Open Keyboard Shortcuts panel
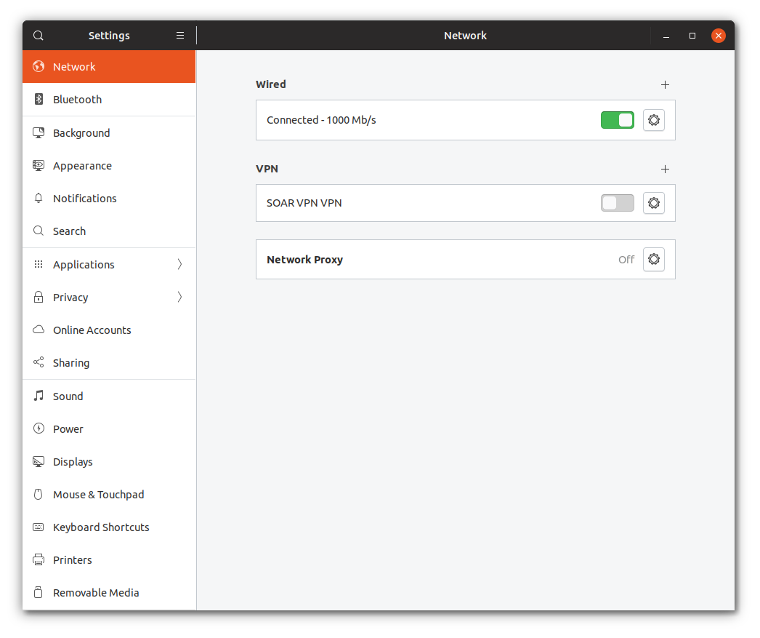The image size is (760, 638). [109, 527]
